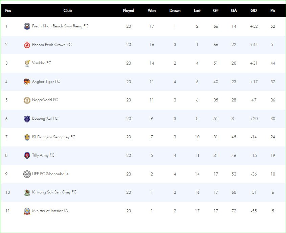
Task: Select the Visakha FC crest icon
Action: pyautogui.click(x=27, y=63)
